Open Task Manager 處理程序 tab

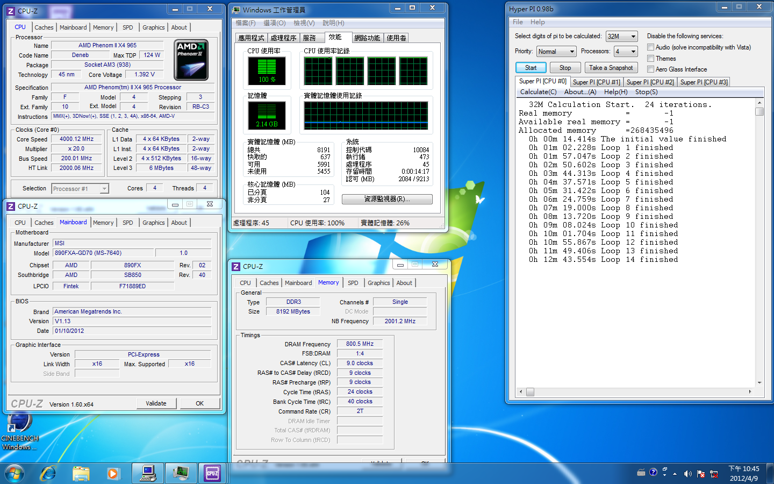tap(283, 38)
